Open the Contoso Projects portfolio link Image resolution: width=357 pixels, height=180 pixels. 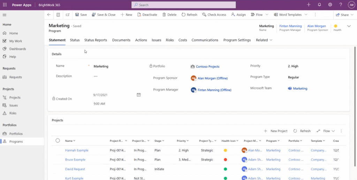click(207, 66)
